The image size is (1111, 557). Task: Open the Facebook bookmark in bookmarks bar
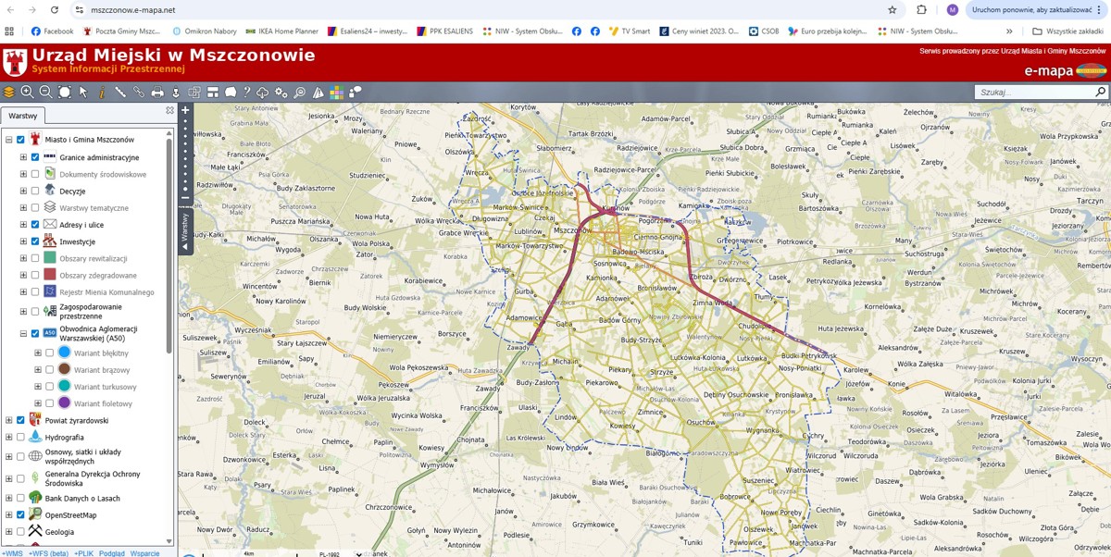(52, 31)
